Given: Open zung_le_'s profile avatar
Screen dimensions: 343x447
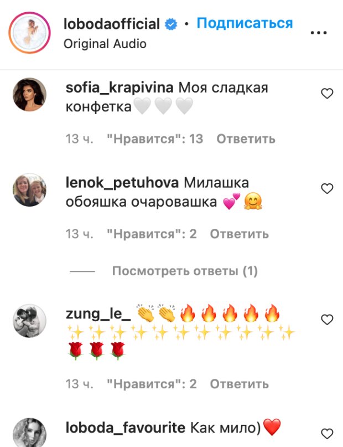Looking at the screenshot, I should click(30, 321).
